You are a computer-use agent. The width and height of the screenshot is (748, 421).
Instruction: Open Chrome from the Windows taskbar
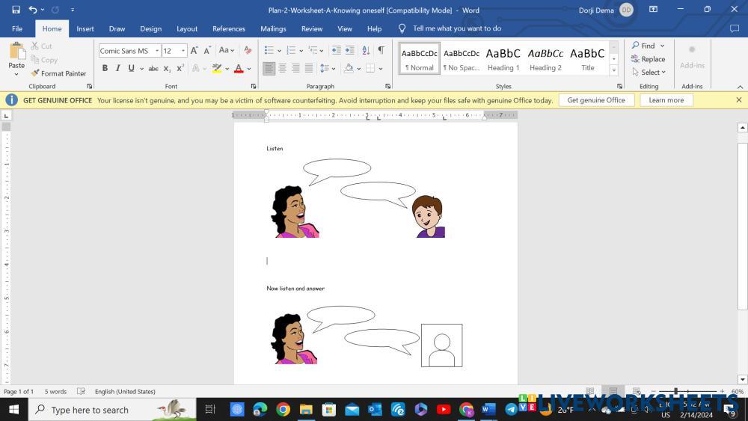pyautogui.click(x=283, y=409)
